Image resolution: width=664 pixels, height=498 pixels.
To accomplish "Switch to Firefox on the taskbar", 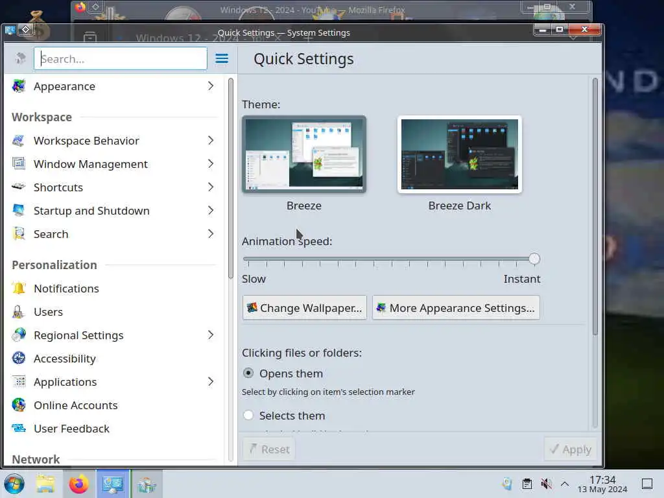I will (x=78, y=484).
